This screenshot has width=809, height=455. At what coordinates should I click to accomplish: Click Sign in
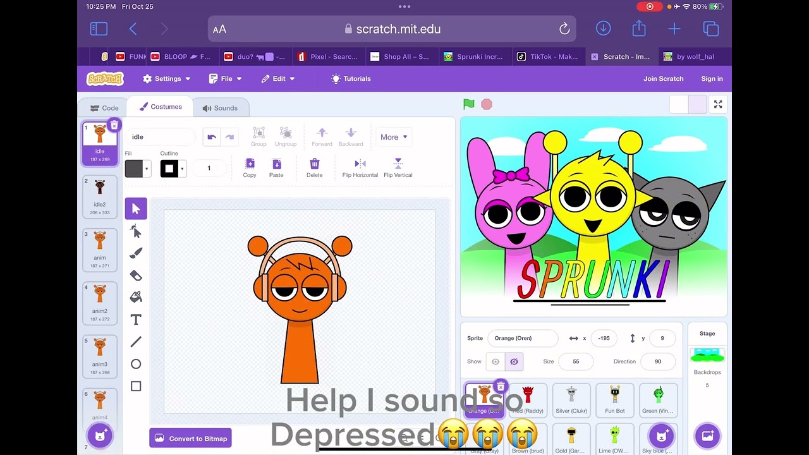pos(712,78)
